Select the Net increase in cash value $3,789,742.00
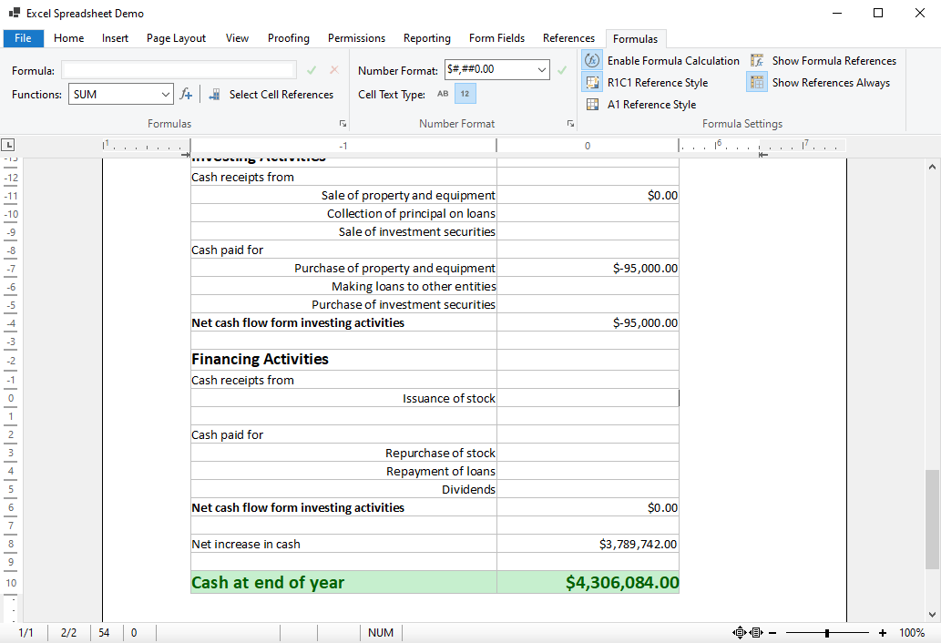Screen dimensions: 941x643 [638, 544]
